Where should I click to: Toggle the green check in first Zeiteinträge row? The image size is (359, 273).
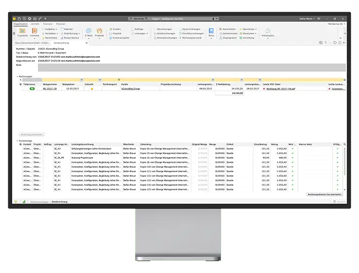pos(293,148)
